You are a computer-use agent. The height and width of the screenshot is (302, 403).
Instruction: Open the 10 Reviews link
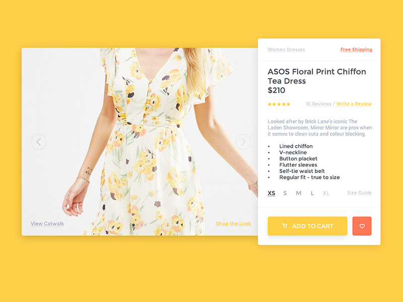point(318,104)
